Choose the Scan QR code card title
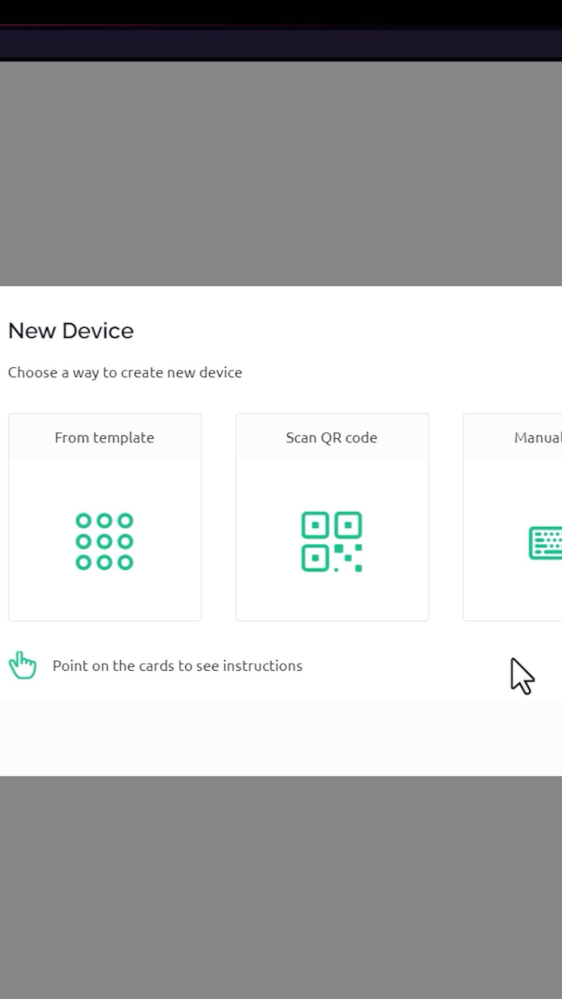 (331, 438)
